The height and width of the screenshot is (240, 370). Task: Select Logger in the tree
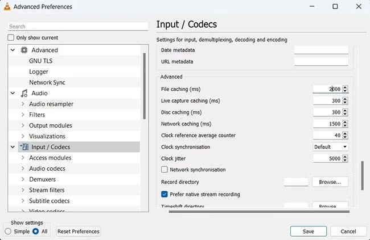coord(39,71)
